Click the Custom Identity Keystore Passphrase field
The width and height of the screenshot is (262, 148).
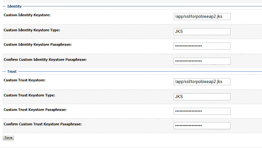pos(202,46)
